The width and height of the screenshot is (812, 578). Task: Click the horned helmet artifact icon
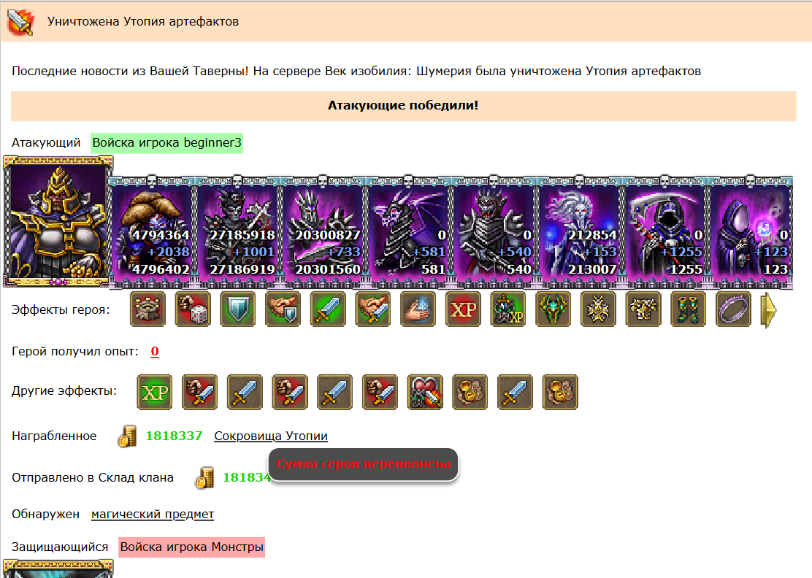point(553,309)
